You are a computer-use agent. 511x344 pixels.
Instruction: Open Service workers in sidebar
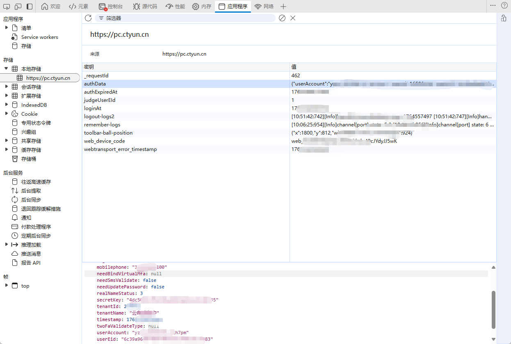point(39,37)
